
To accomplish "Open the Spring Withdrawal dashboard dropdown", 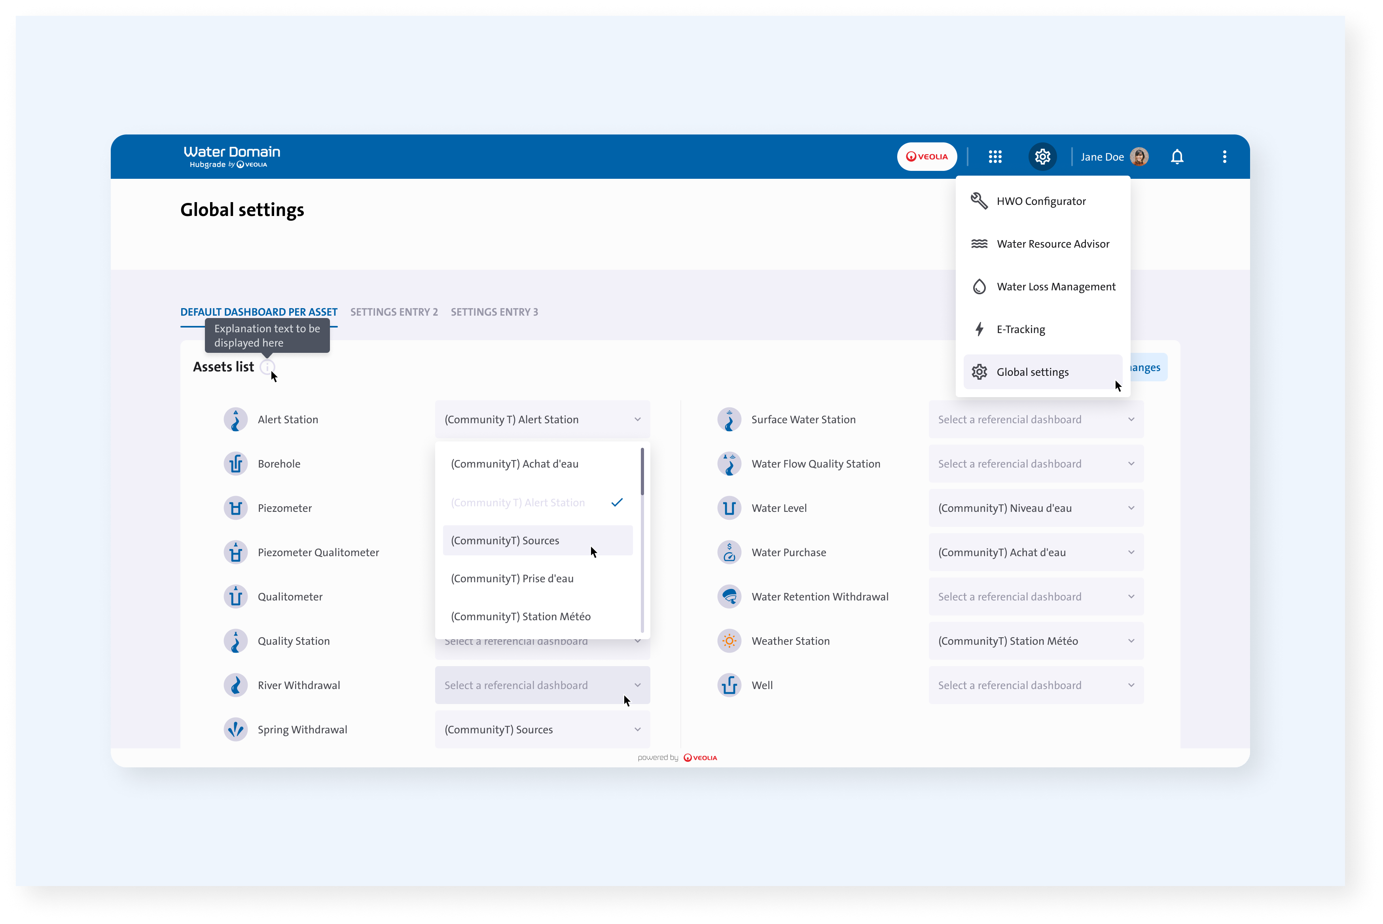I will tap(542, 729).
